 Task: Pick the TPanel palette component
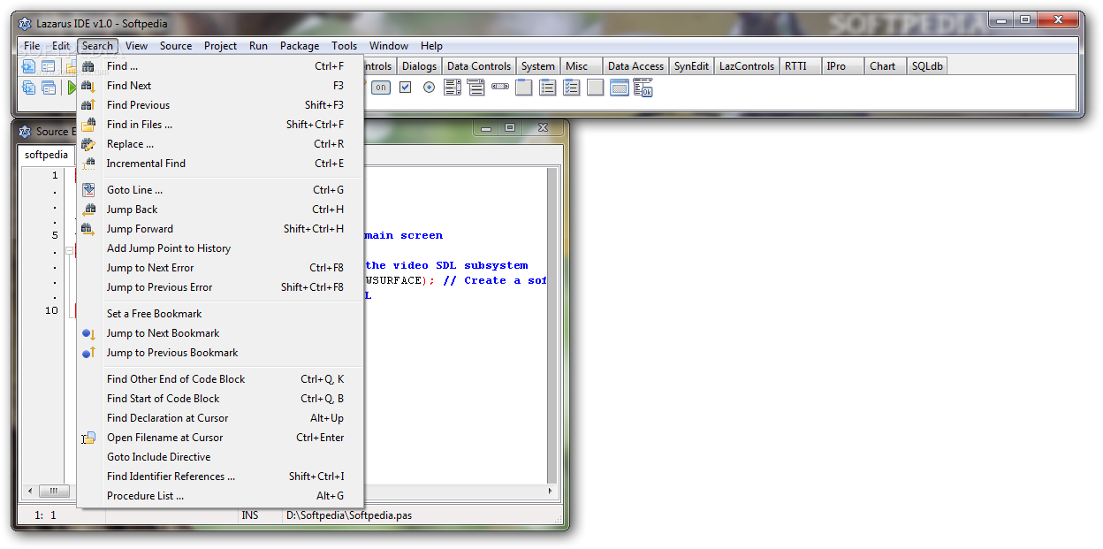coord(596,88)
